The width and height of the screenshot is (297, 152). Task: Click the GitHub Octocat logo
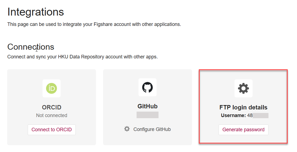click(x=147, y=87)
